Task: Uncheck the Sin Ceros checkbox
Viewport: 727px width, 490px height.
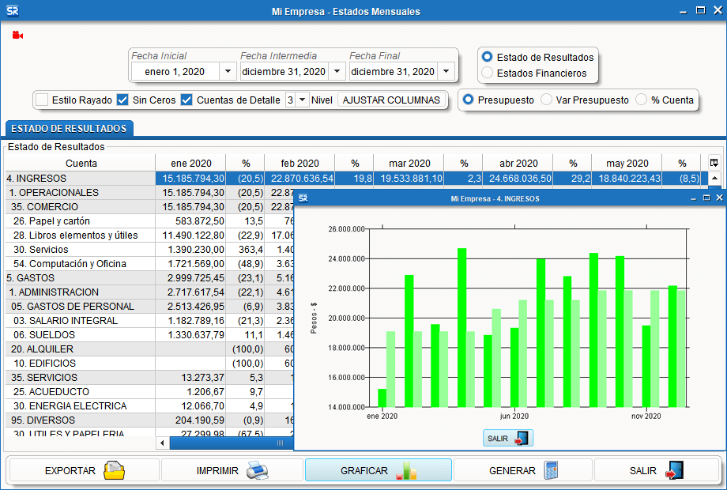Action: click(122, 100)
